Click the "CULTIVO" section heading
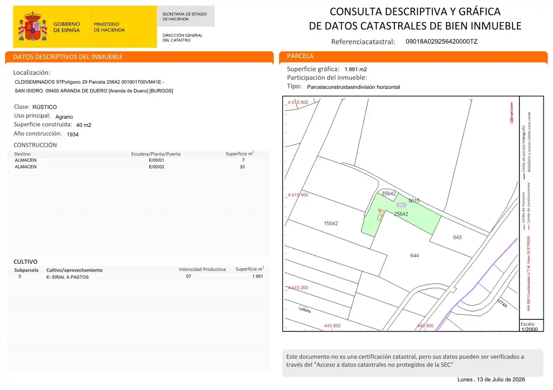553x390 pixels. pyautogui.click(x=25, y=262)
